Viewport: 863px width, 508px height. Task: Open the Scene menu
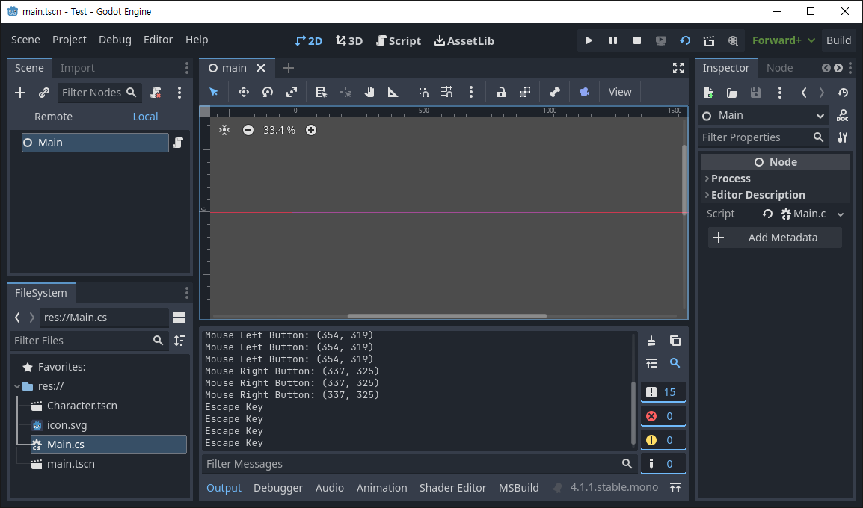(25, 40)
